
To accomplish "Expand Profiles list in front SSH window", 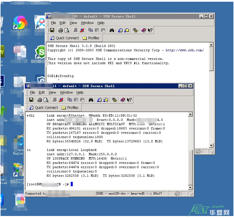I will point(70,108).
